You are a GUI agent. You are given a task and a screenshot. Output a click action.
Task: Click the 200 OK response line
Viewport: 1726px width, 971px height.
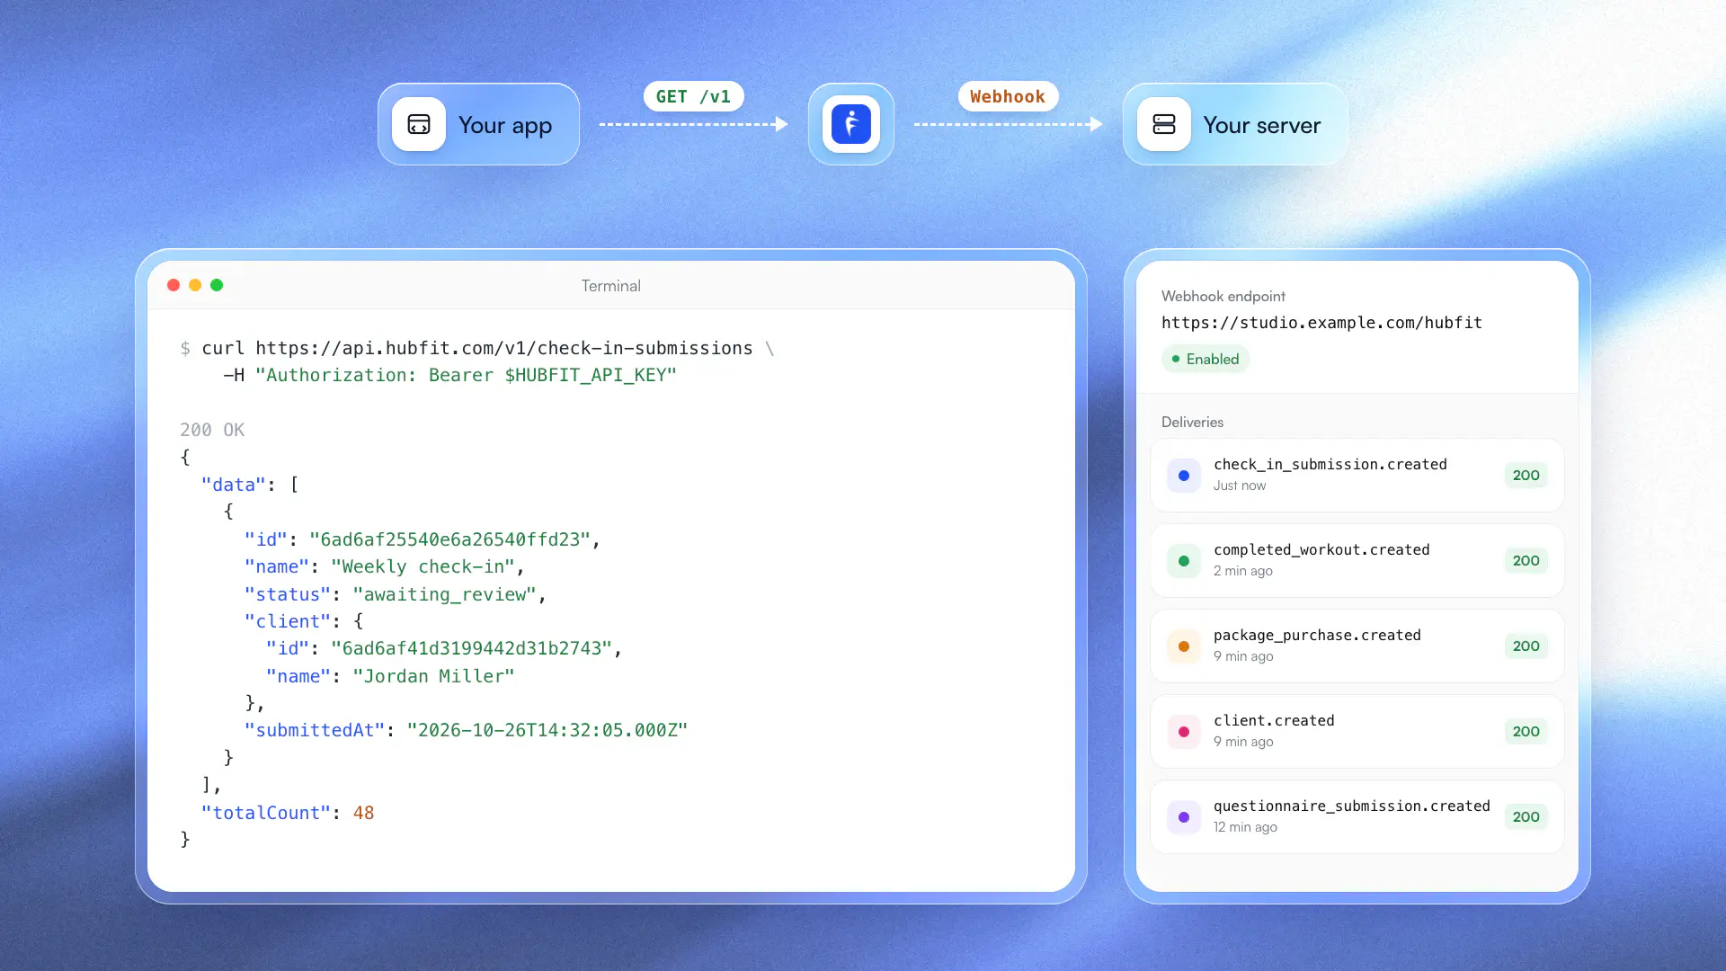point(212,430)
